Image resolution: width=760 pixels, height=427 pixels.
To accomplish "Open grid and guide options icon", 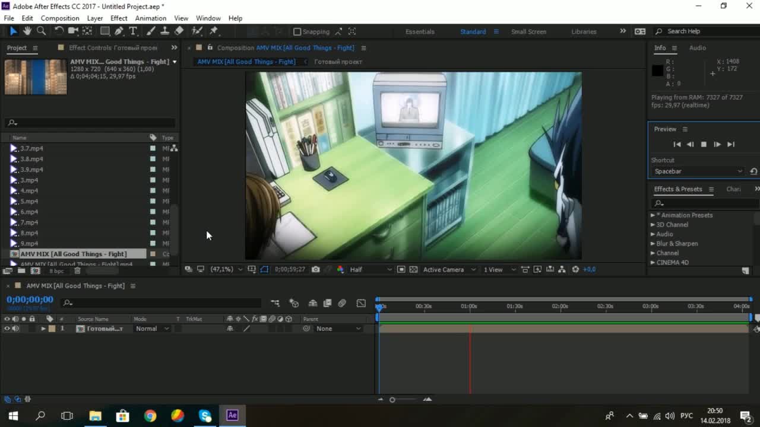I will pos(252,269).
